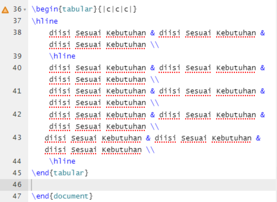Viewport: 277px width, 202px height.
Task: Click the \begin command on line 36
Action: coord(45,9)
